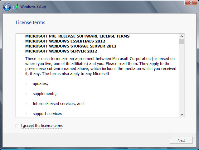Click the license scrollbar up arrow

coord(182,36)
